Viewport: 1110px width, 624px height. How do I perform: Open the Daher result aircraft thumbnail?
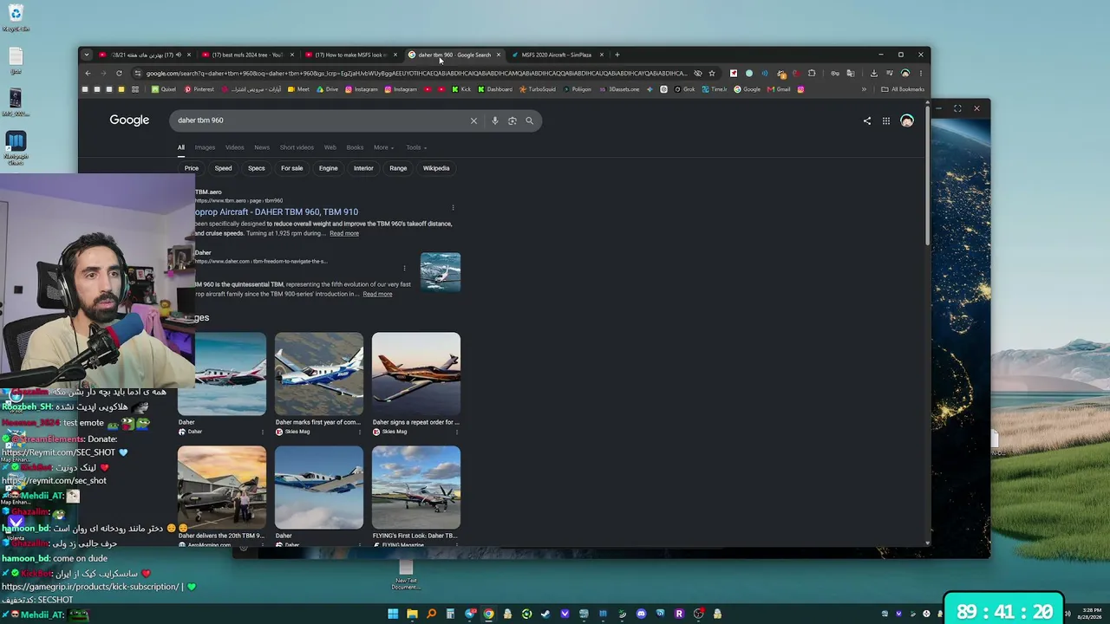coord(441,272)
